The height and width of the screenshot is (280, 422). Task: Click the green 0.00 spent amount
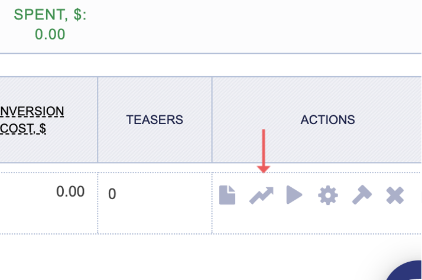tap(50, 34)
